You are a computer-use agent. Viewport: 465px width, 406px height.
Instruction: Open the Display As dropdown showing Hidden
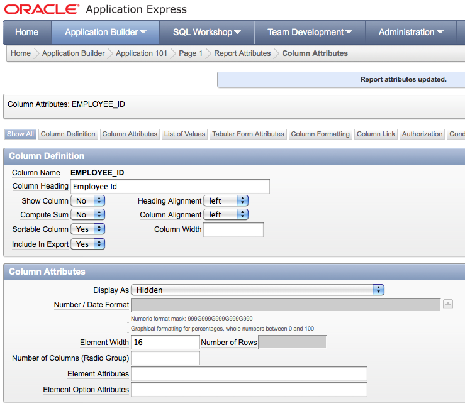[258, 290]
